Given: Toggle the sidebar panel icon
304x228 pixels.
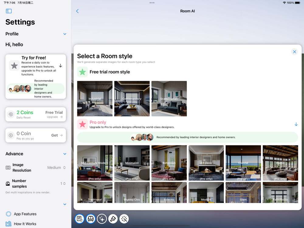Looking at the screenshot, I should coord(9,11).
